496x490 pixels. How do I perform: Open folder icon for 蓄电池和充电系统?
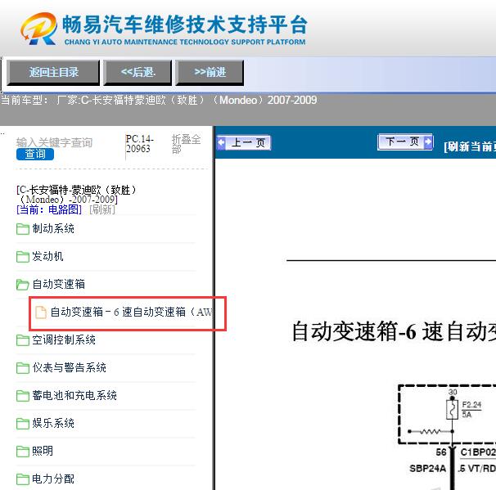[x=23, y=396]
